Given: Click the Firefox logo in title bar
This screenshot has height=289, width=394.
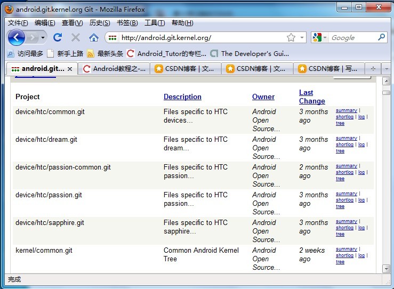Looking at the screenshot, I should click(x=9, y=10).
